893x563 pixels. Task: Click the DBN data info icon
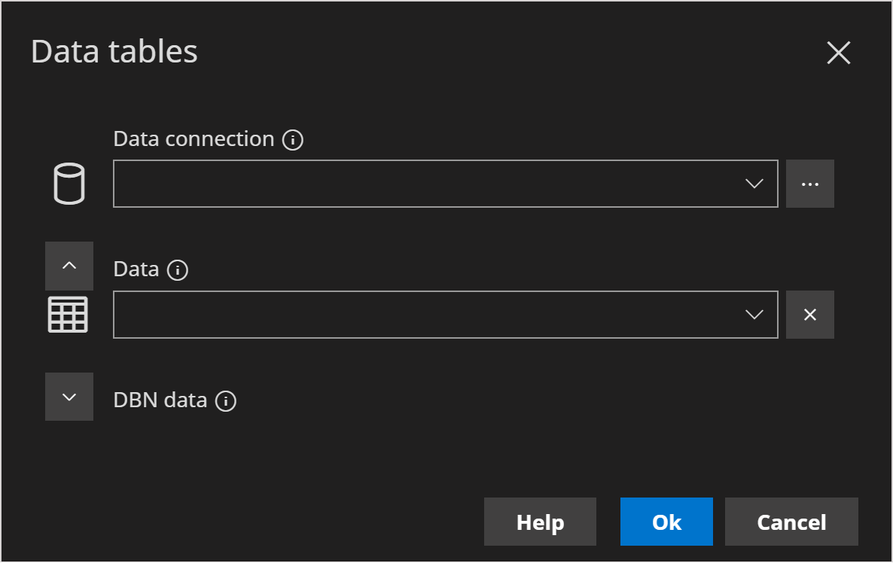coord(226,401)
